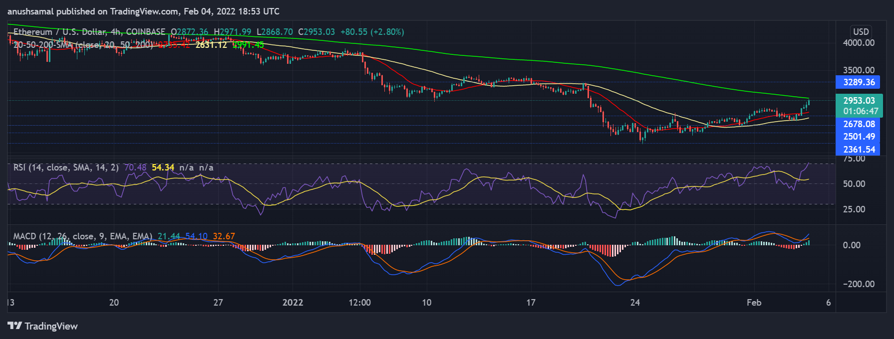Click the 2678.08 support level label
The width and height of the screenshot is (894, 339).
pyautogui.click(x=859, y=124)
